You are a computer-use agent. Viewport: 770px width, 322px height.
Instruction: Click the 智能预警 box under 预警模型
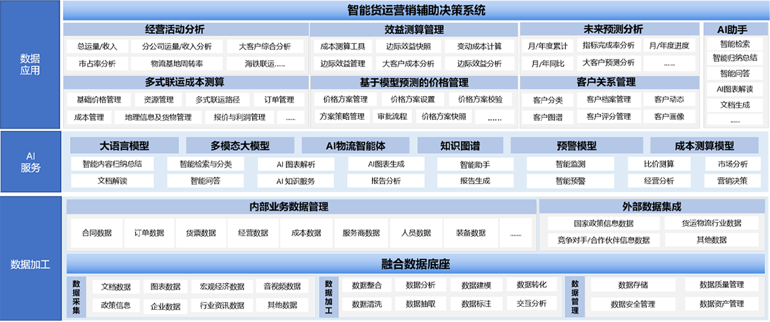coord(570,181)
